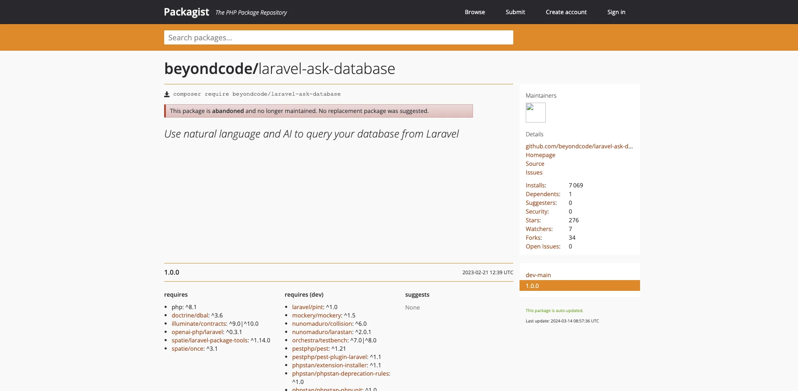The image size is (798, 391).
Task: Click the 'None' under suggests
Action: click(412, 307)
